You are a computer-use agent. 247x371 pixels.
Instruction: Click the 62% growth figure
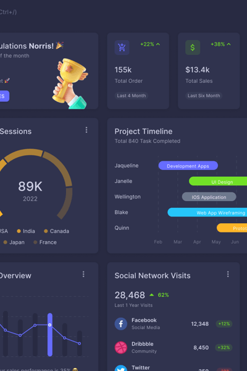pyautogui.click(x=163, y=295)
